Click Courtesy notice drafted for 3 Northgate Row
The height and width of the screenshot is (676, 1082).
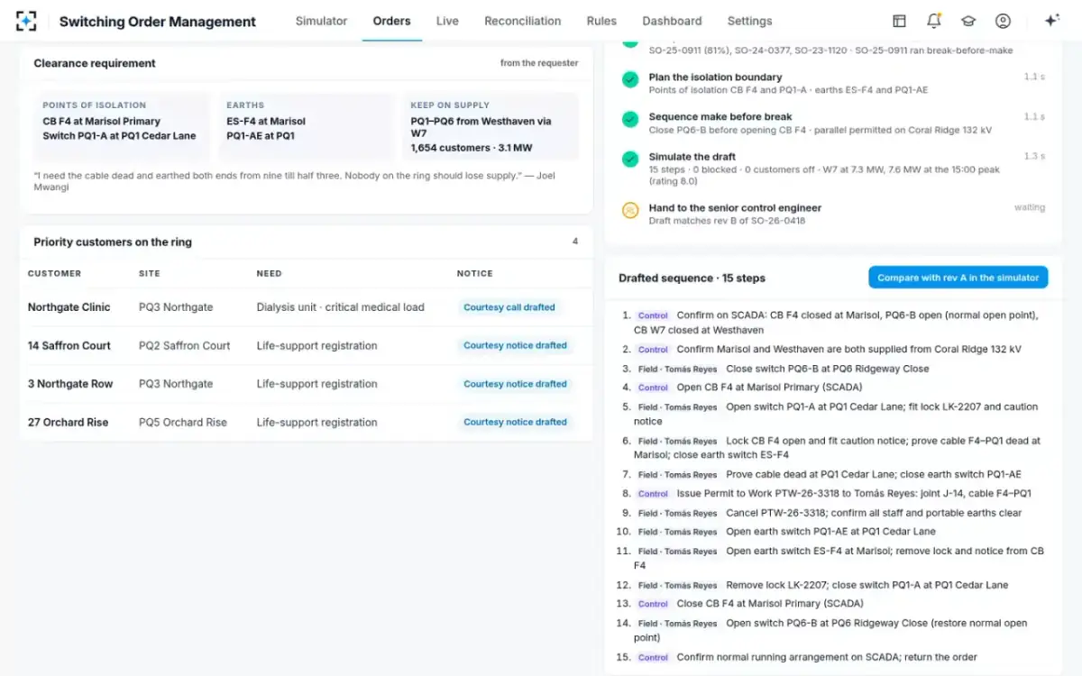[515, 384]
